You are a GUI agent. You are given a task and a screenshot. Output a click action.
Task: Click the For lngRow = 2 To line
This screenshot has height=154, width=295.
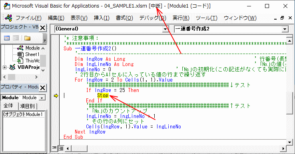124,80
